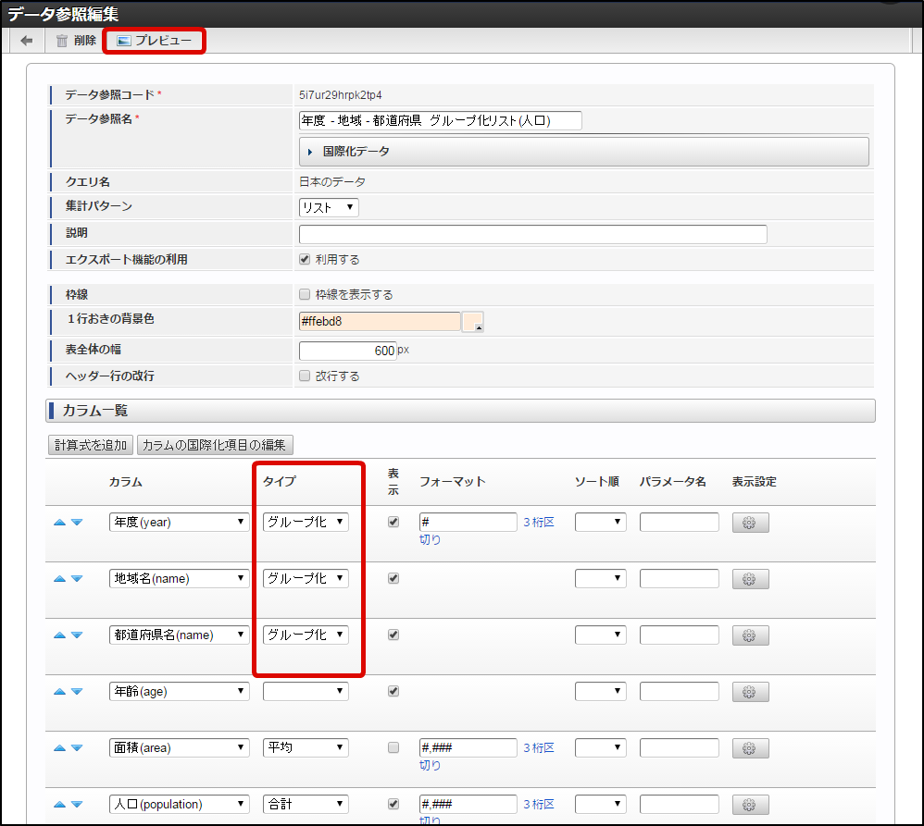This screenshot has height=826, width=924.
Task: Open the プレビュー preview button
Action: tap(154, 41)
